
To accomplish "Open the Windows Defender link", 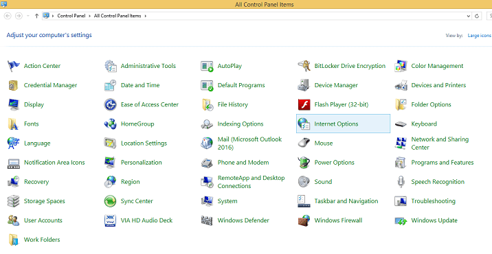I will (243, 220).
